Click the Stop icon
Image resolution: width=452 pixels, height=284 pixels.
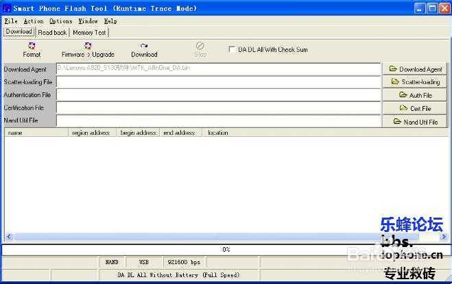point(200,46)
